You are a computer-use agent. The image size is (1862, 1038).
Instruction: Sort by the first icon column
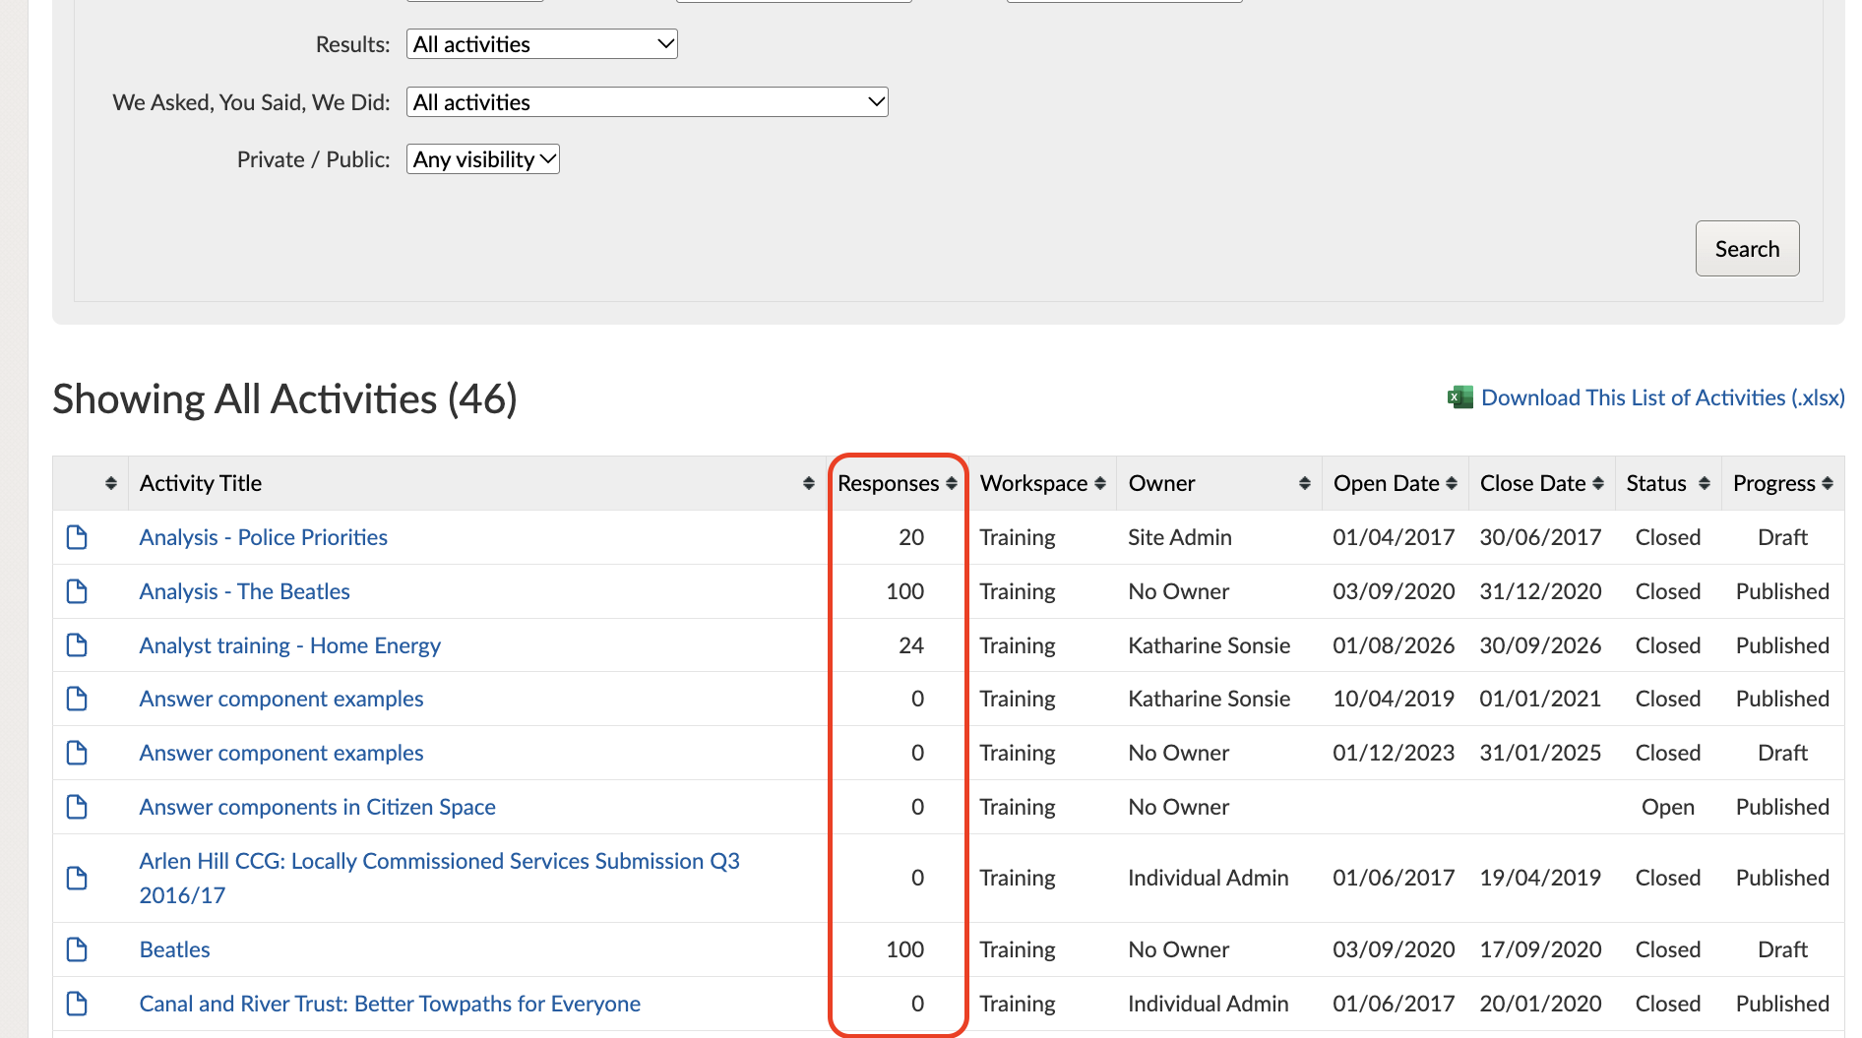[x=111, y=483]
